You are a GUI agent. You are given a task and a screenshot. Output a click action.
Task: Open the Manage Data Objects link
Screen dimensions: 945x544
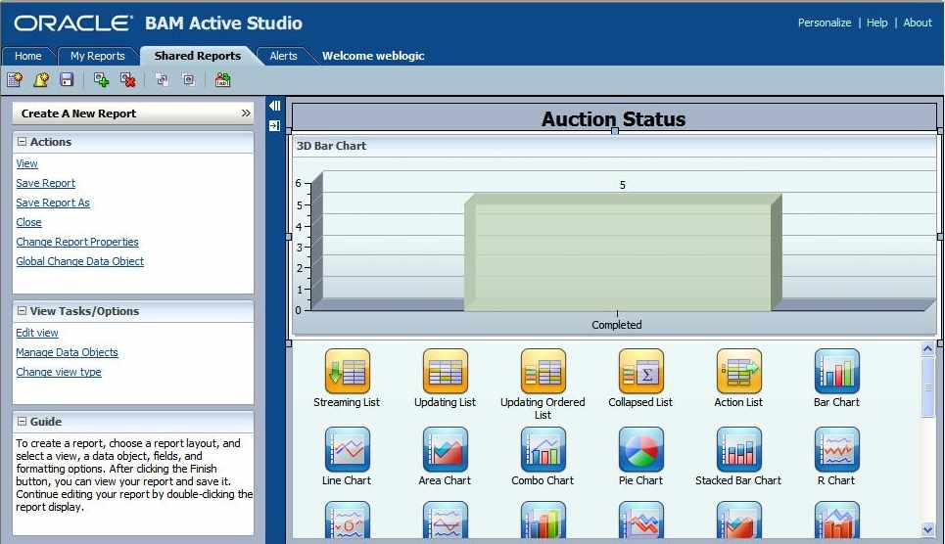(67, 352)
